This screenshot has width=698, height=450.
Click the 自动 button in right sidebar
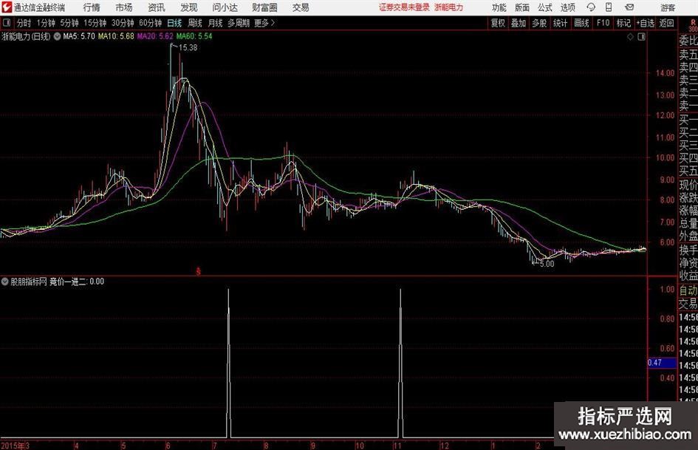tap(688, 290)
